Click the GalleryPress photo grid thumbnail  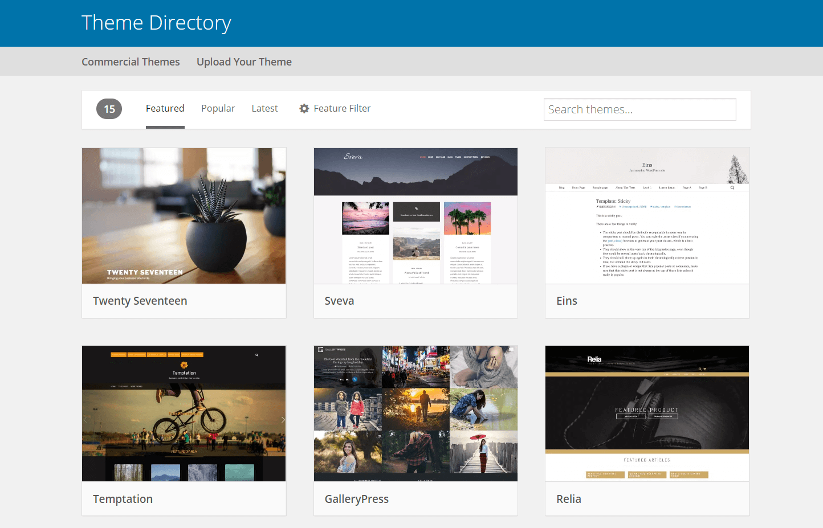415,413
